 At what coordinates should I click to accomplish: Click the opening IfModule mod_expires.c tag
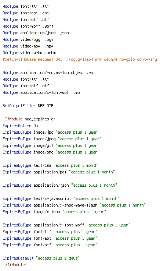click(29, 119)
